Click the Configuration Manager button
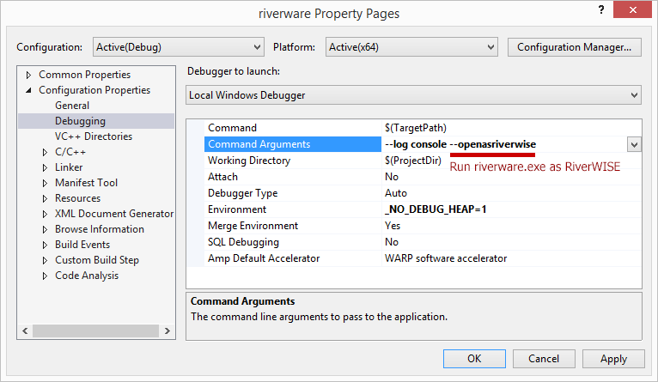Image resolution: width=658 pixels, height=382 pixels. (x=575, y=47)
